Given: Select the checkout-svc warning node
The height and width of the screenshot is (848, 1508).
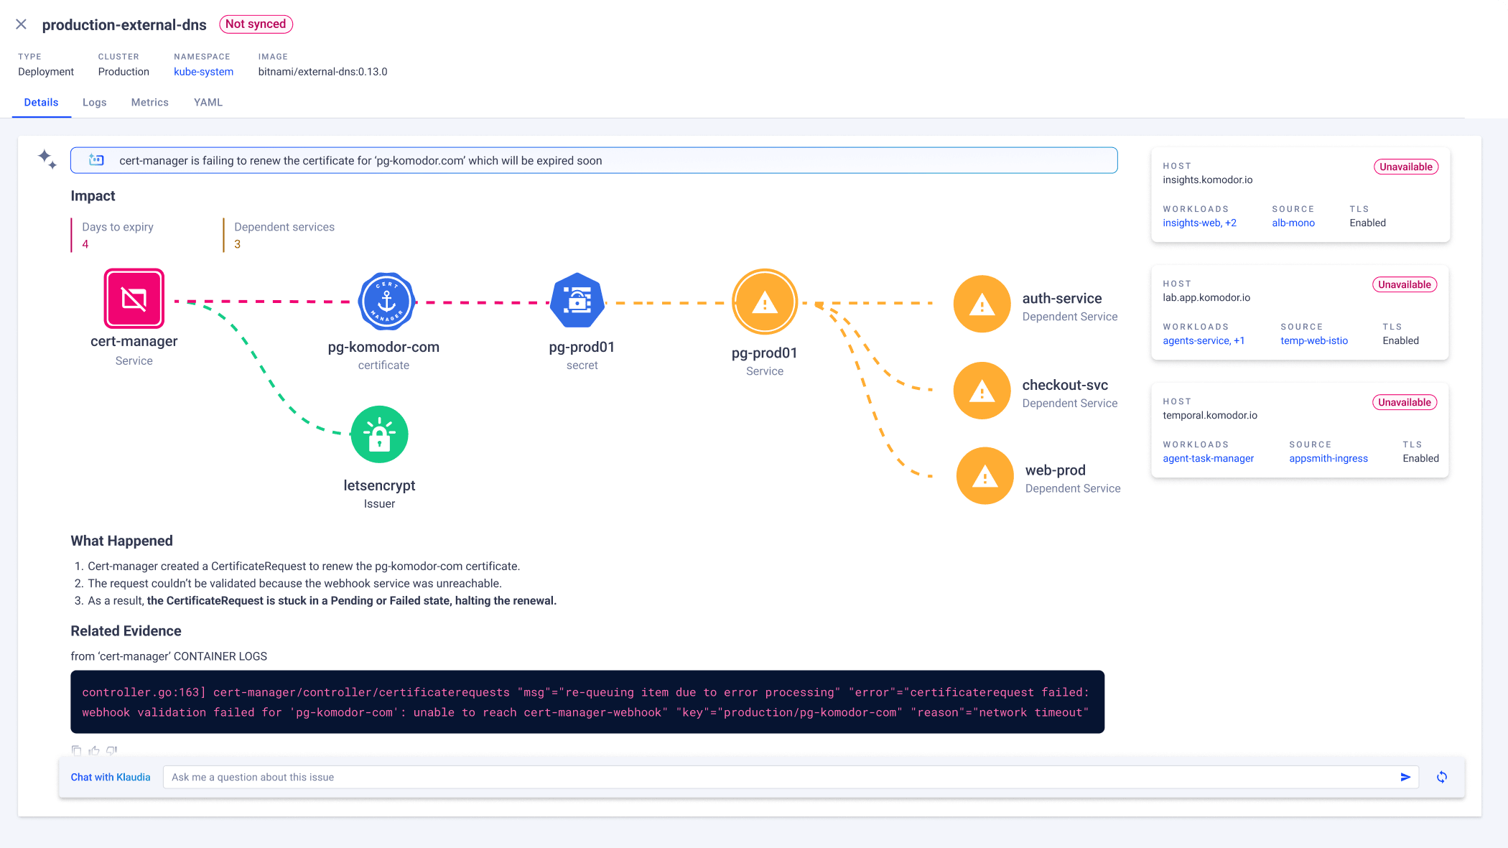Looking at the screenshot, I should [x=982, y=391].
